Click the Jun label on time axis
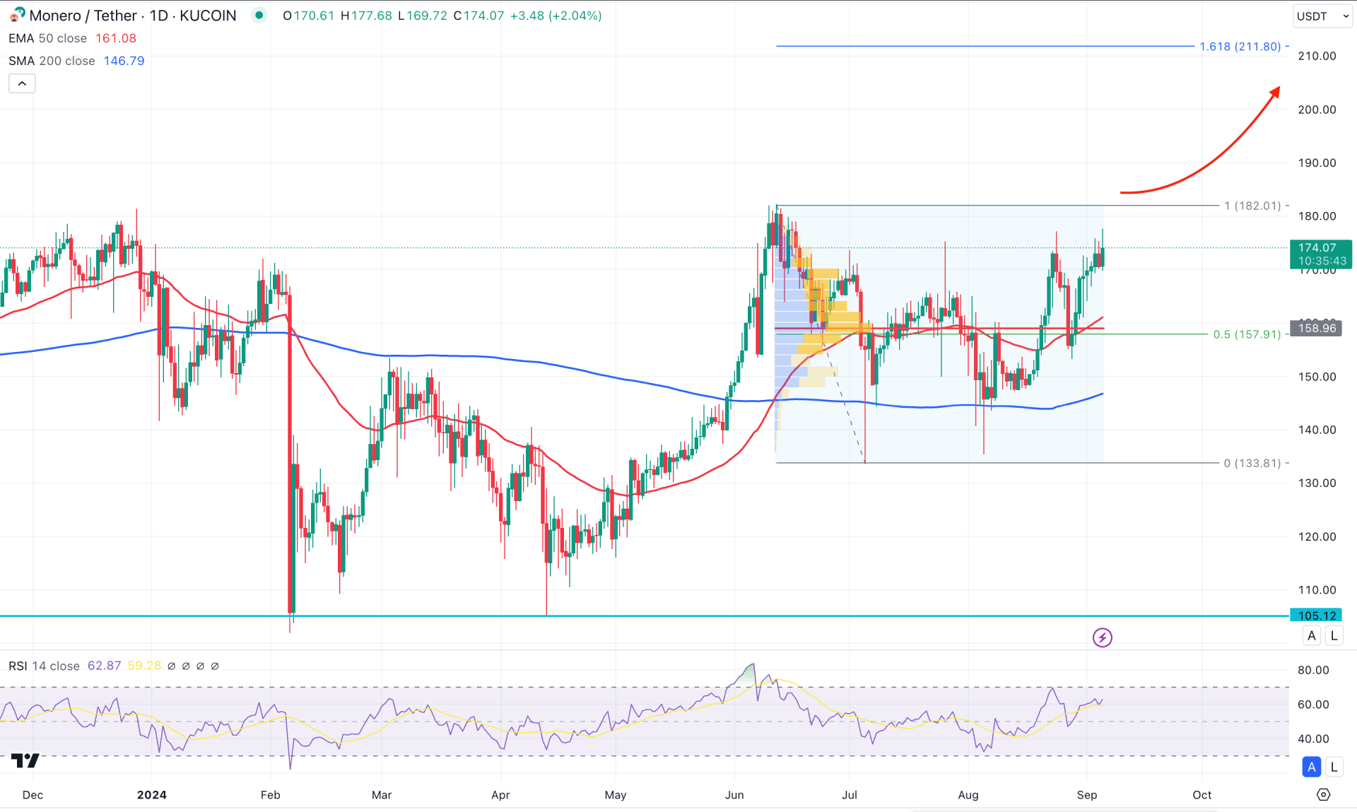 tap(734, 794)
